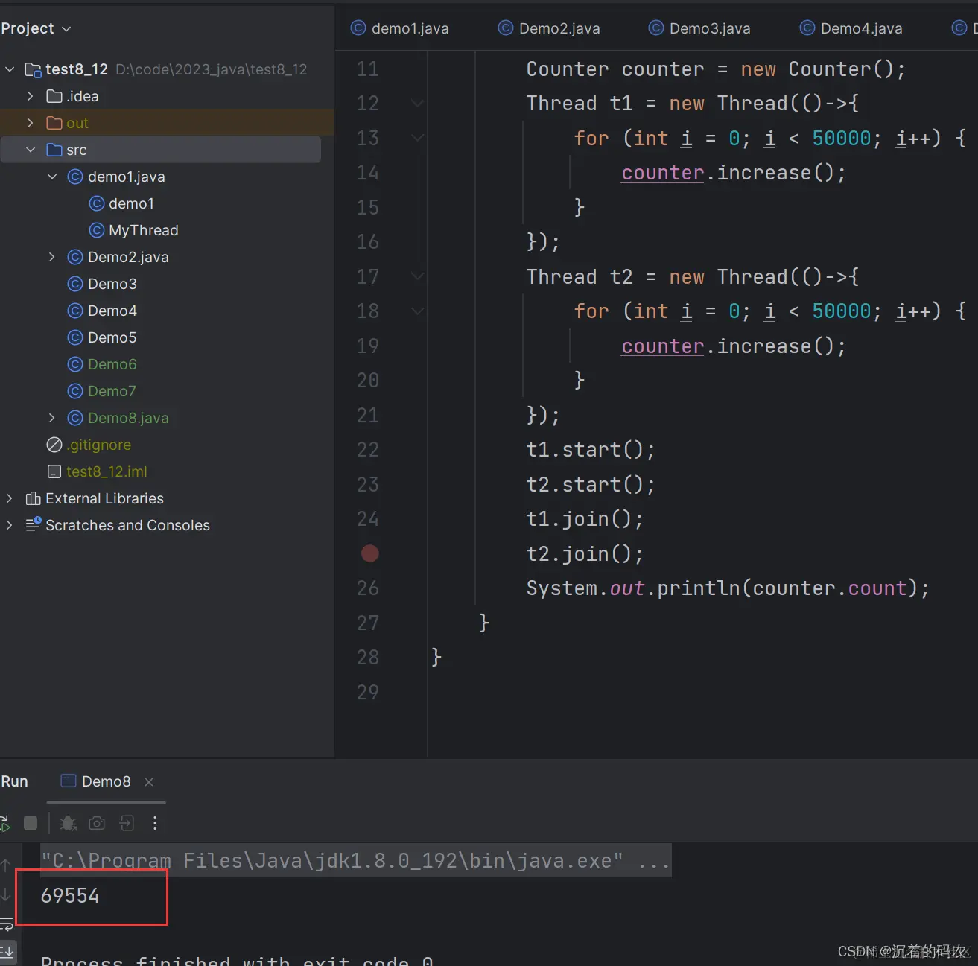
Task: Open the three-dot more actions menu in Run
Action: (x=155, y=823)
